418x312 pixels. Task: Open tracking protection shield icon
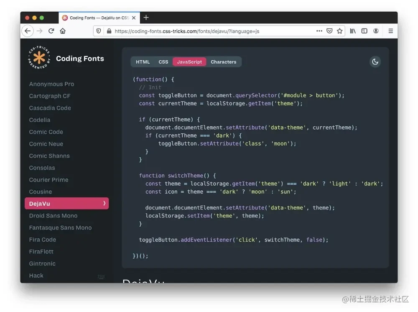(x=99, y=31)
